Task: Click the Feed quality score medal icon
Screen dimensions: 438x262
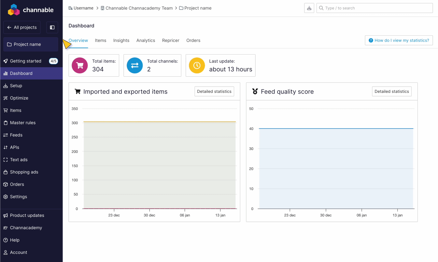Action: coord(255,92)
